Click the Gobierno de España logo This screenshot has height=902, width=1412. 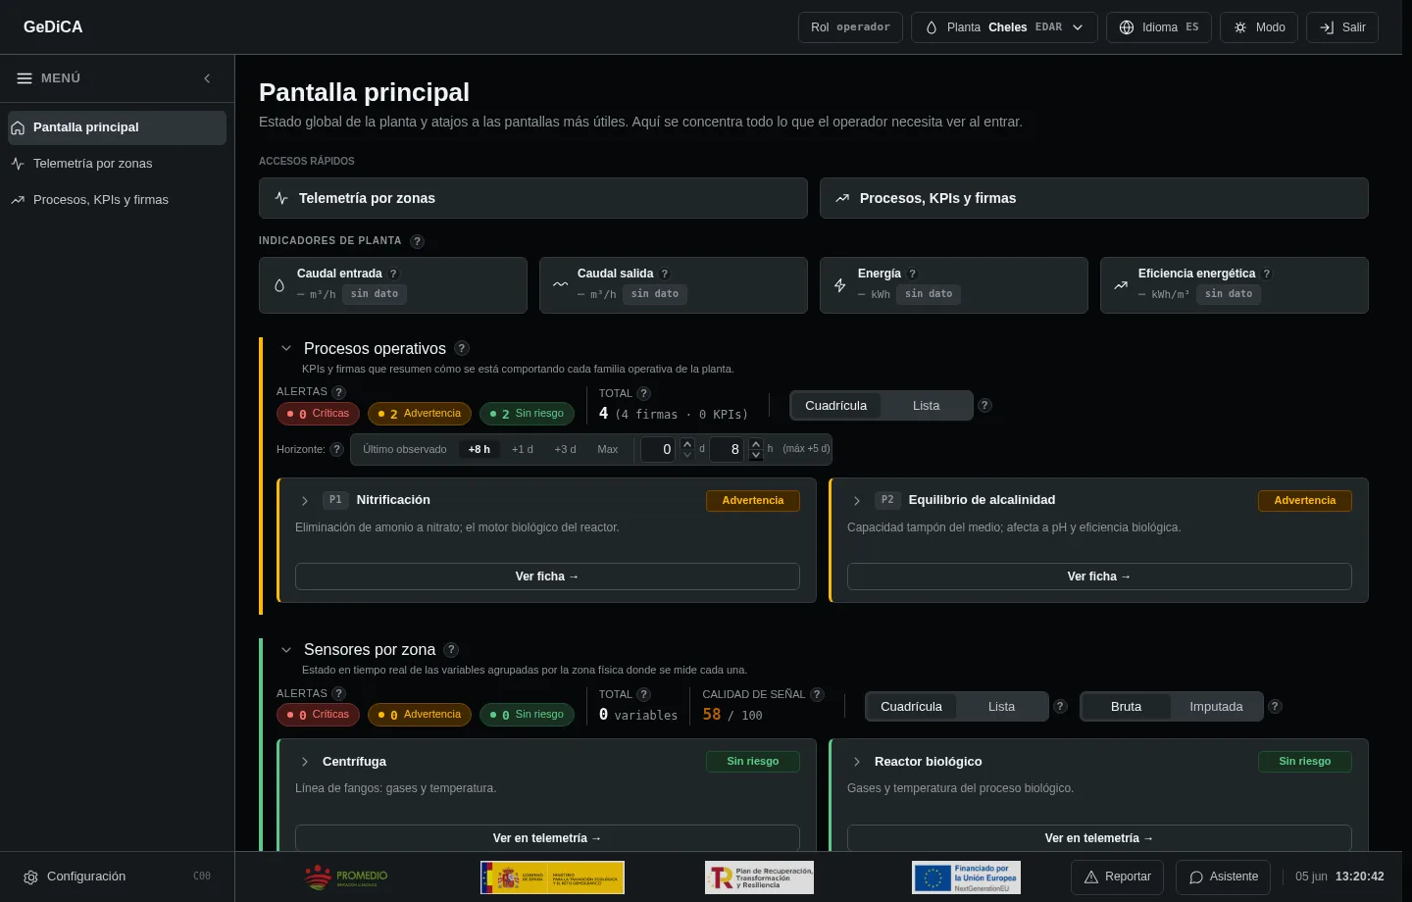[x=552, y=877]
